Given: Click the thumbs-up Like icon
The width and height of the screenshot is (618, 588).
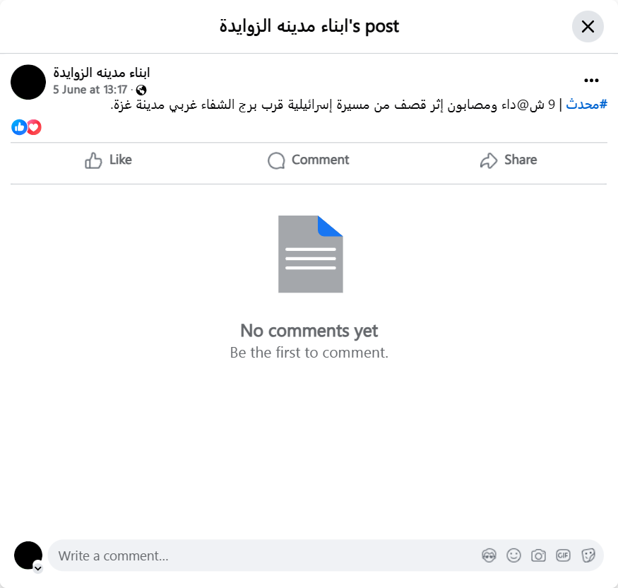Looking at the screenshot, I should 93,160.
